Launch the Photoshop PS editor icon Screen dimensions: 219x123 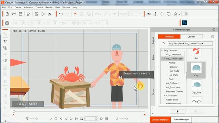pyautogui.click(x=184, y=23)
